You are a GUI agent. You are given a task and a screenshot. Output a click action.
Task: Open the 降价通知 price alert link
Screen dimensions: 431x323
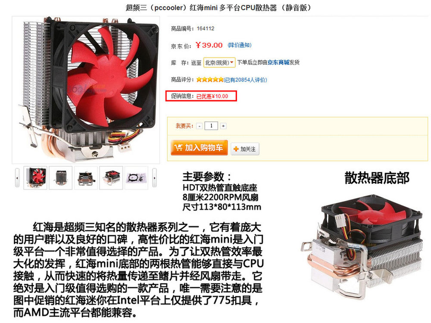(x=239, y=45)
